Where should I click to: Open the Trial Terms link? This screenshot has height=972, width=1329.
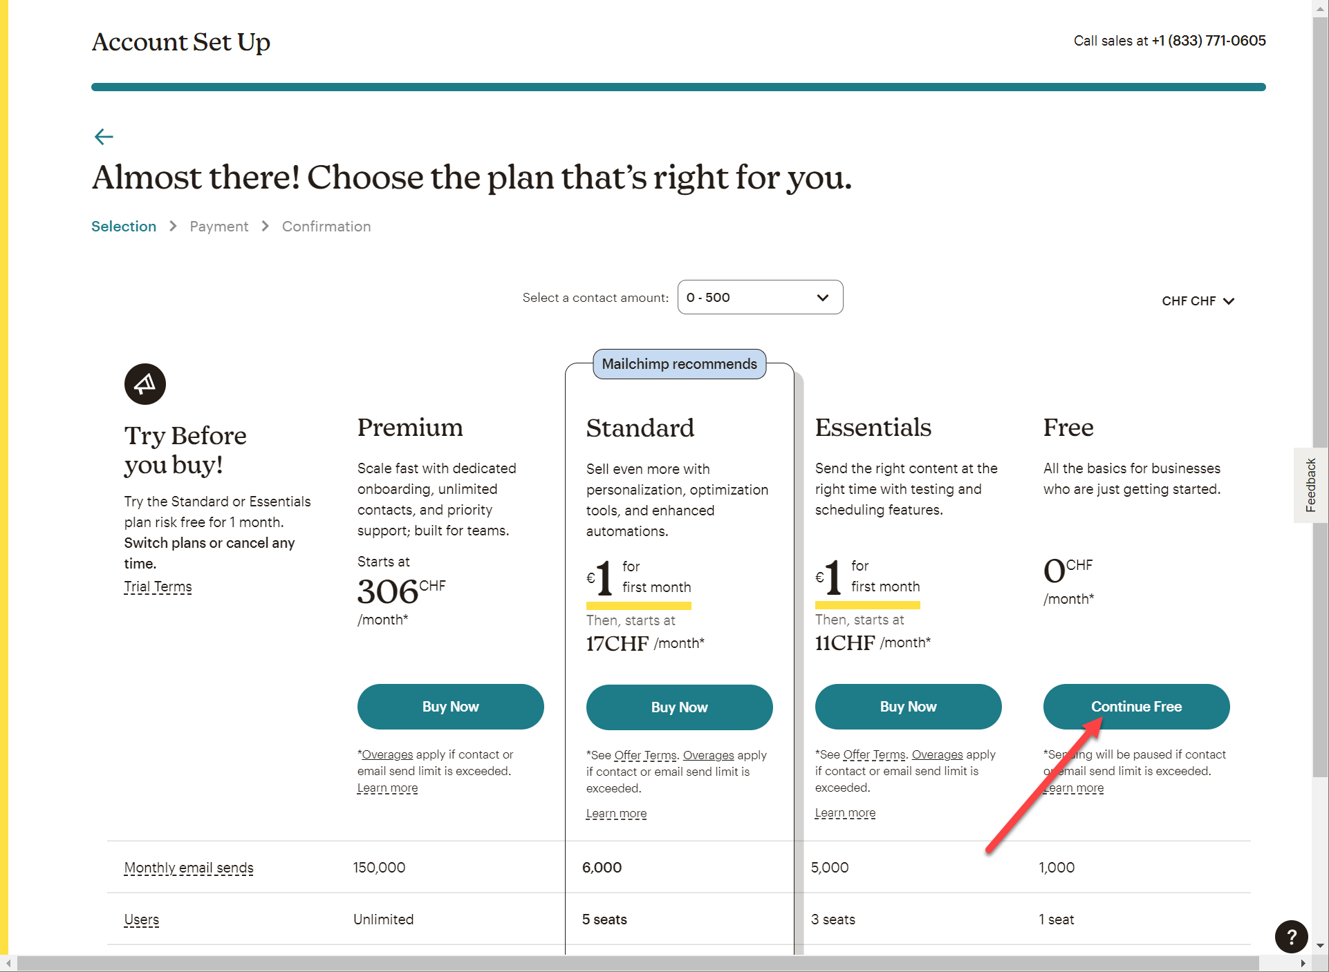click(158, 587)
